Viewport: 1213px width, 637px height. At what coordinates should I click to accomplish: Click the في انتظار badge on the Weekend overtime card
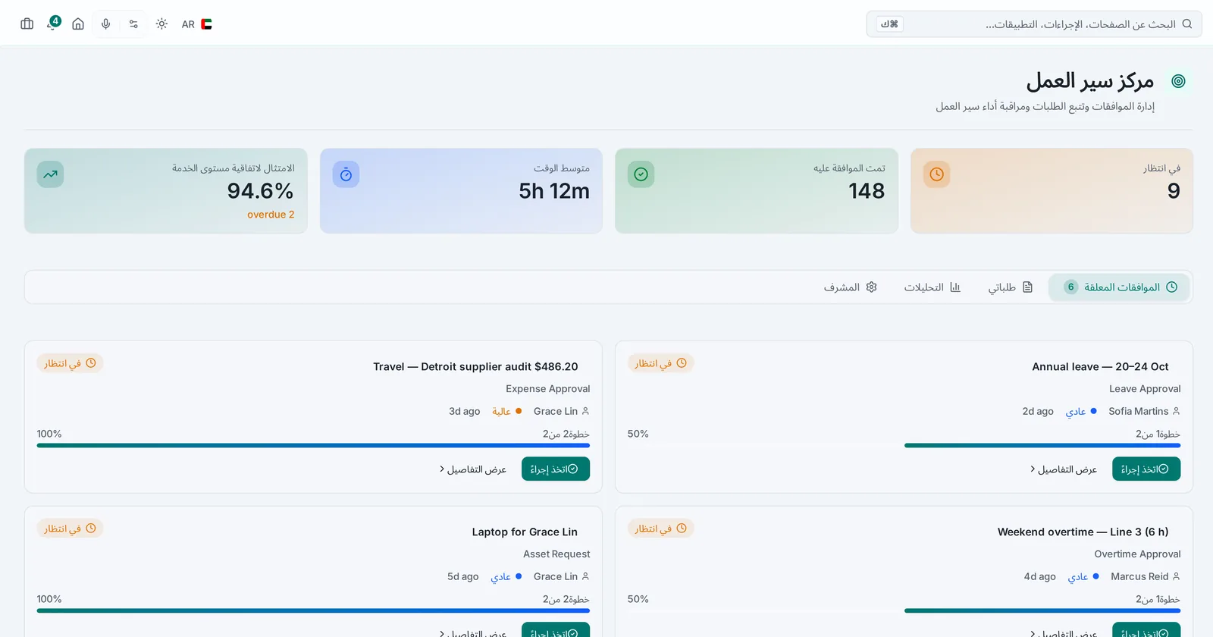(661, 529)
